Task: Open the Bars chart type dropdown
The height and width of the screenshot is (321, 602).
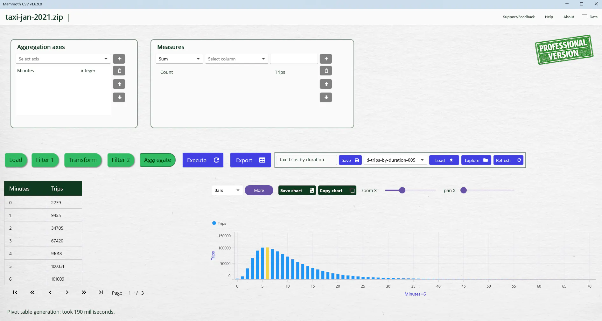Action: [x=227, y=190]
